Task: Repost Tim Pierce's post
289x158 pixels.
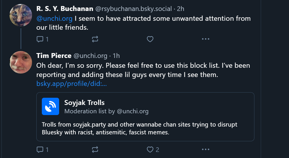Action: tap(95, 150)
